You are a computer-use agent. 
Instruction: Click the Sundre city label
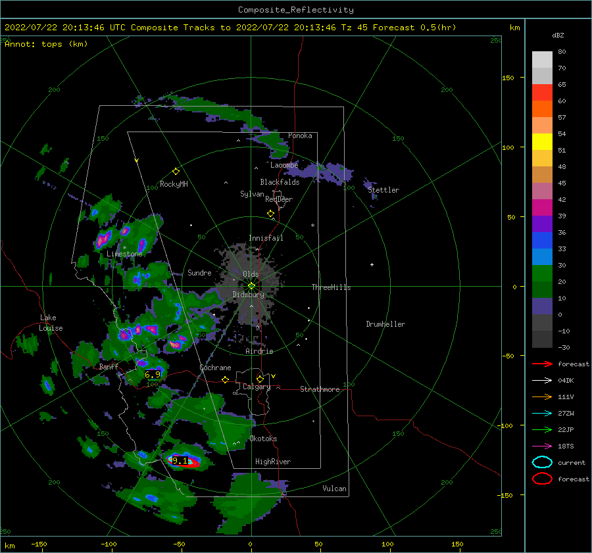point(199,272)
